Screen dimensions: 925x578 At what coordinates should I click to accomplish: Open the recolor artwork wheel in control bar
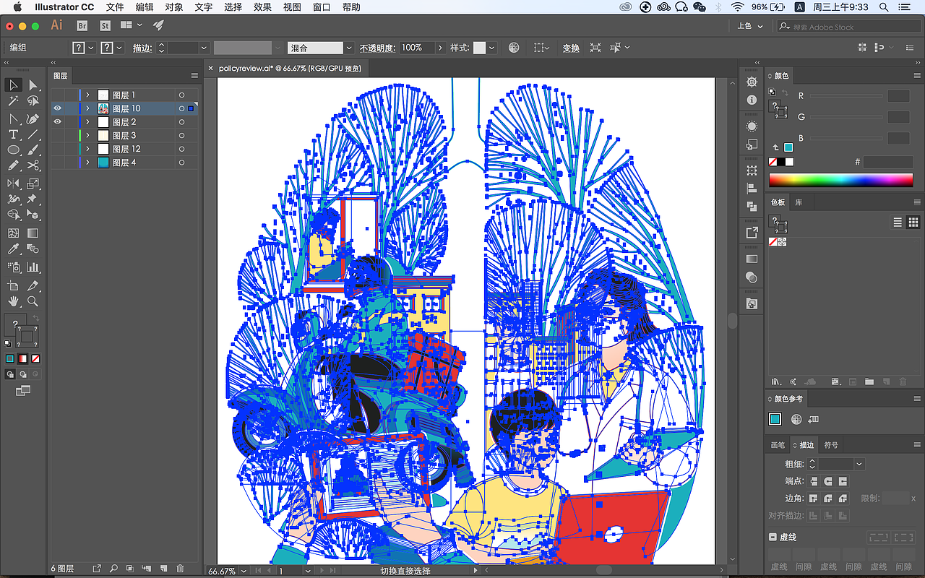[514, 48]
